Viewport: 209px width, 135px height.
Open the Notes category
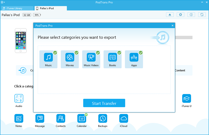pos(19,119)
